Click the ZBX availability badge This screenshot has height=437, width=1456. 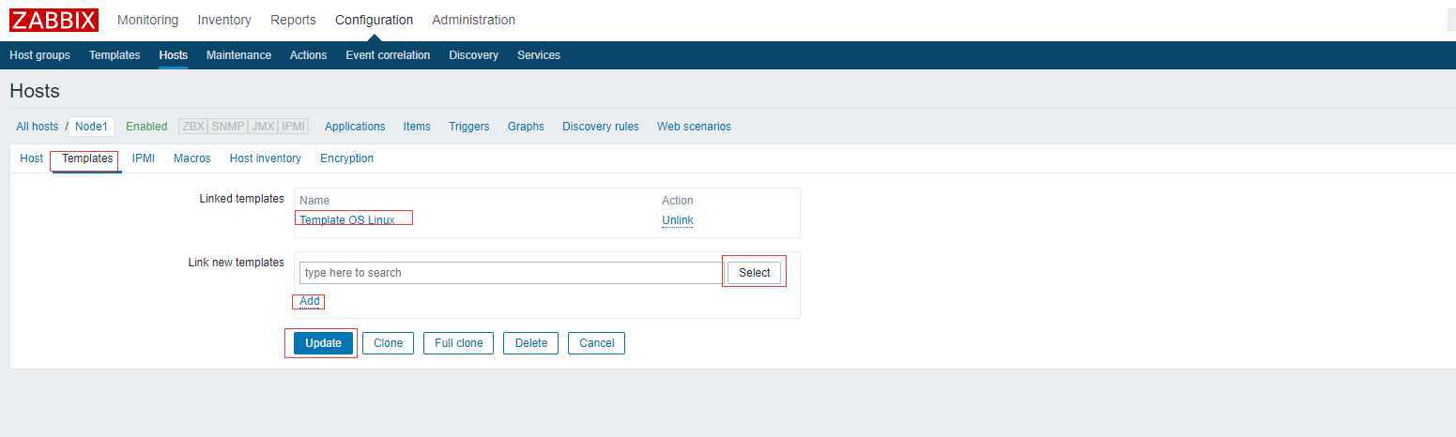tap(193, 127)
